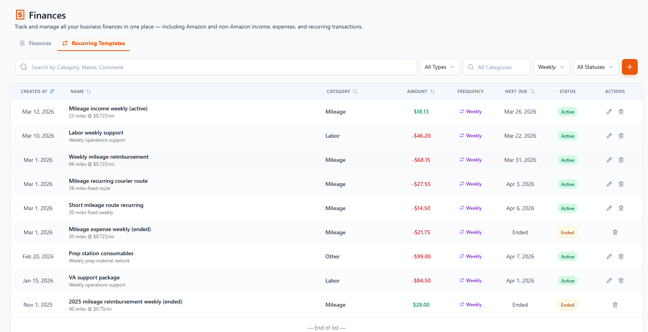The width and height of the screenshot is (648, 332).
Task: Delete the Mileage expense weekly (ended) template
Action: point(615,232)
